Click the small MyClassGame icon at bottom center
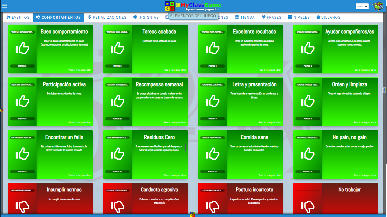This screenshot has height=217, width=387. [192, 214]
